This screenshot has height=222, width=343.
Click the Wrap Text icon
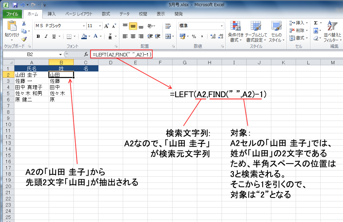(168, 26)
